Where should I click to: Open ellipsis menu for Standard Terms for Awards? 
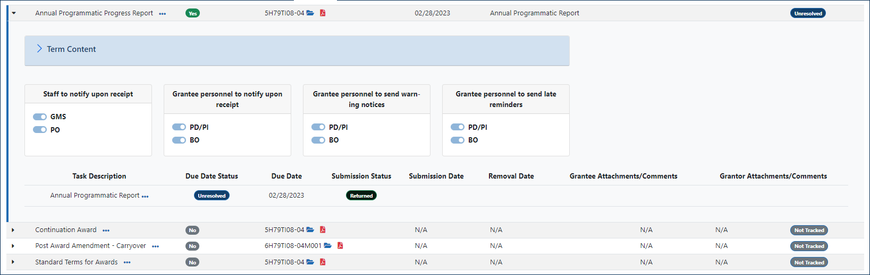[128, 262]
